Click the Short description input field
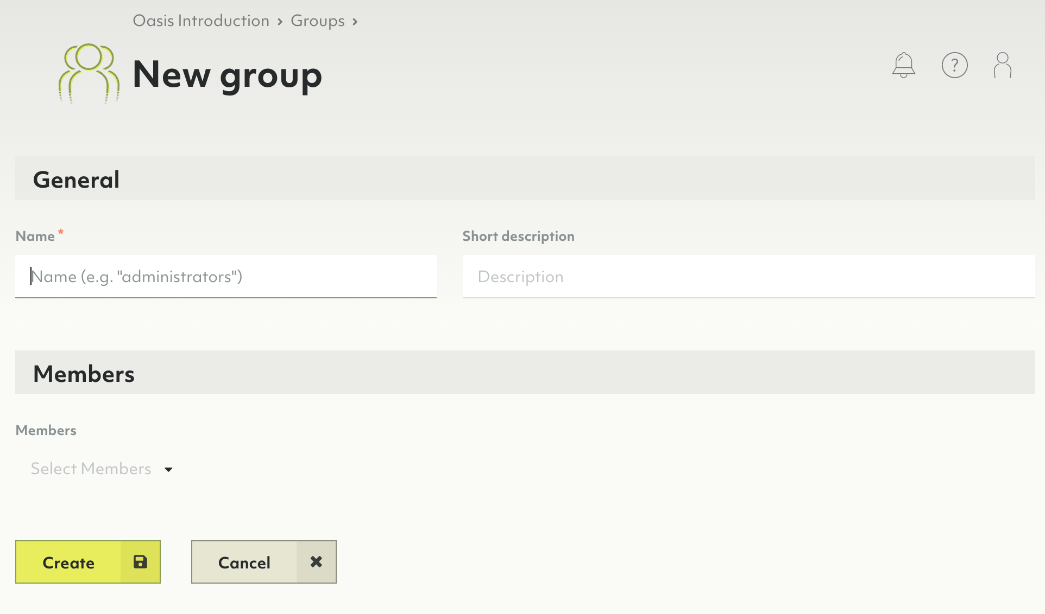The height and width of the screenshot is (614, 1045). point(748,277)
